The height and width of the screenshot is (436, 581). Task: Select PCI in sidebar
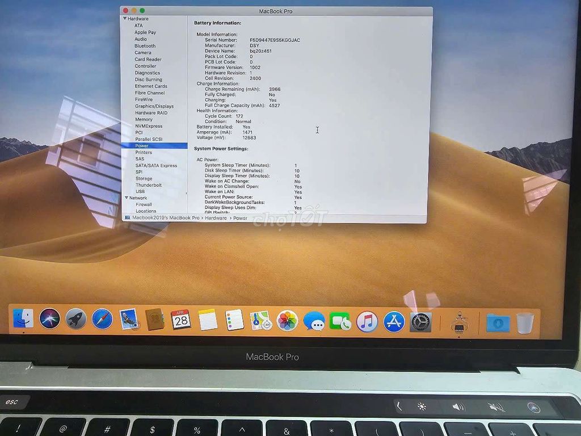(139, 132)
